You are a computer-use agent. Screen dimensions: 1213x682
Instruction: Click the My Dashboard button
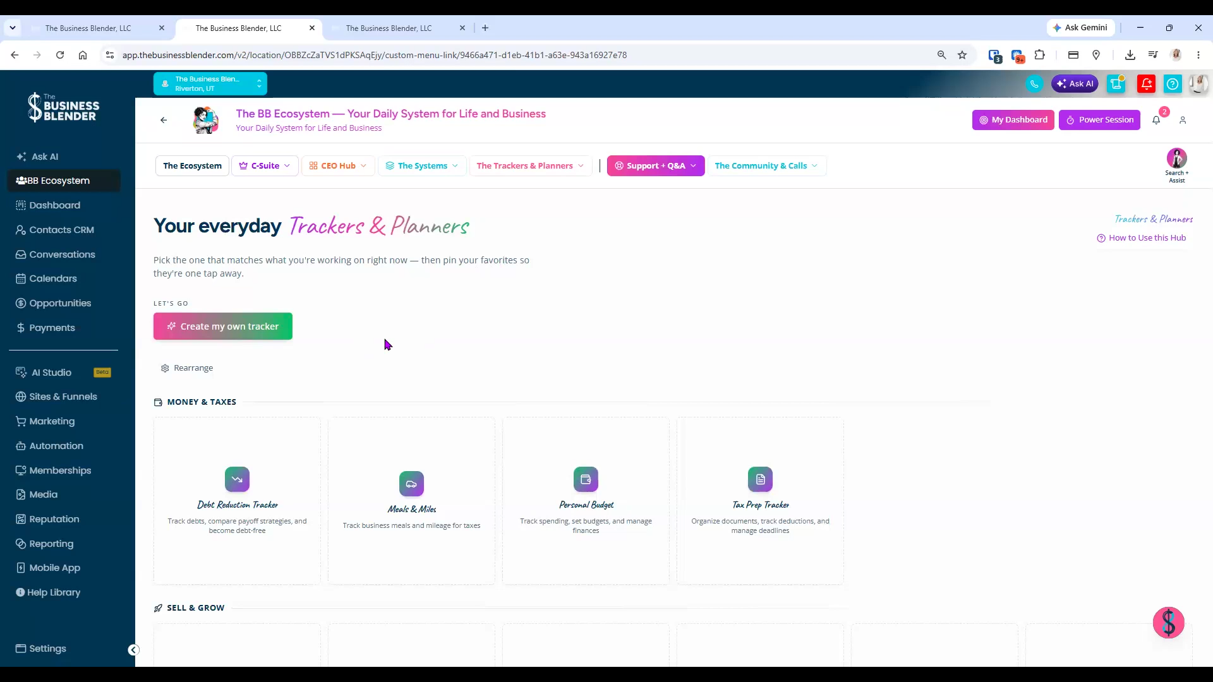(x=1013, y=120)
